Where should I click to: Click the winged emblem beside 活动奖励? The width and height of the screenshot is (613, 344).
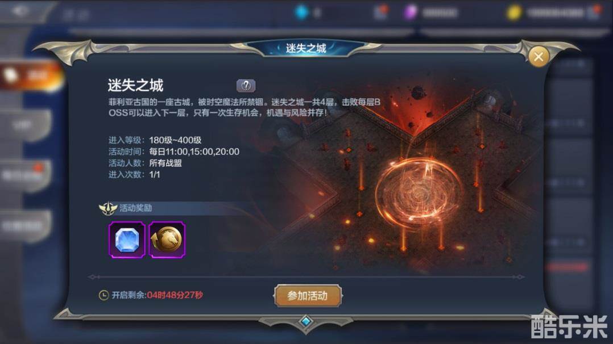108,208
